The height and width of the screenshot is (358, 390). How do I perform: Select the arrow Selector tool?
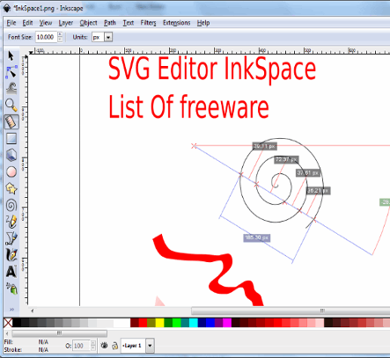pos(11,55)
